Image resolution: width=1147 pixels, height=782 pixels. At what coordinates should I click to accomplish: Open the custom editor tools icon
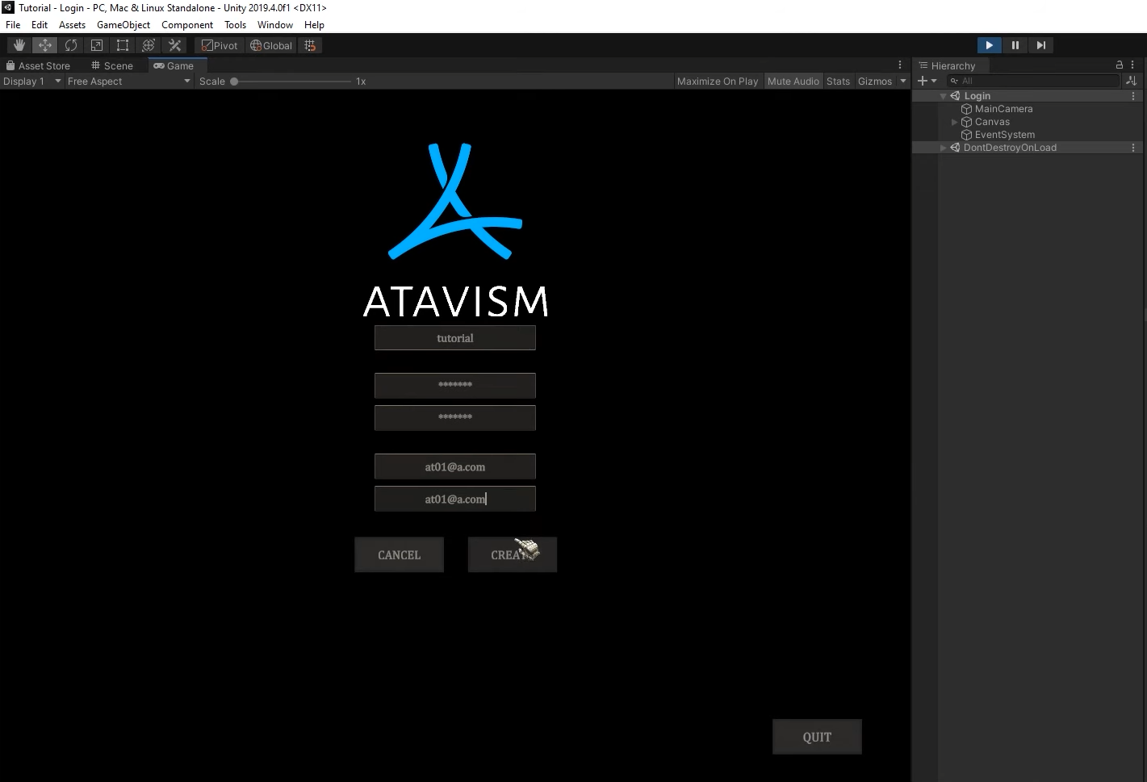click(x=174, y=45)
